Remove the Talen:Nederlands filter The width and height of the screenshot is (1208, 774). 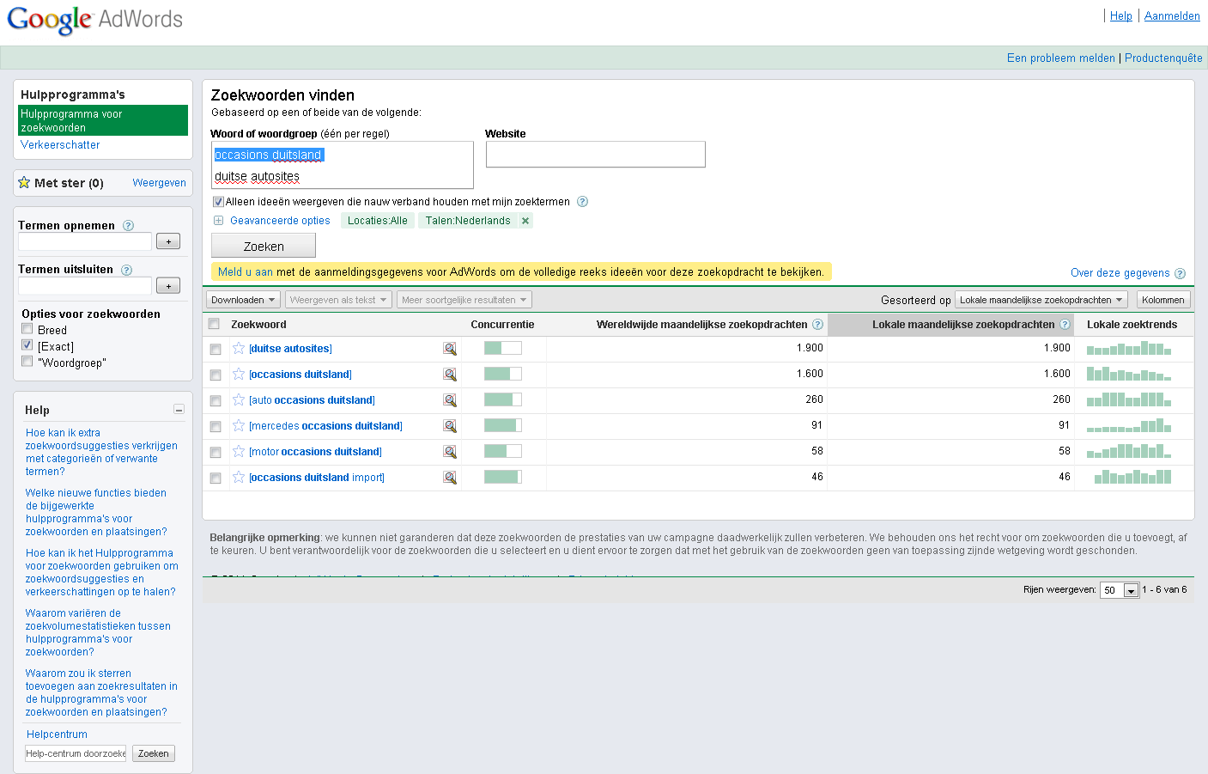(x=525, y=221)
